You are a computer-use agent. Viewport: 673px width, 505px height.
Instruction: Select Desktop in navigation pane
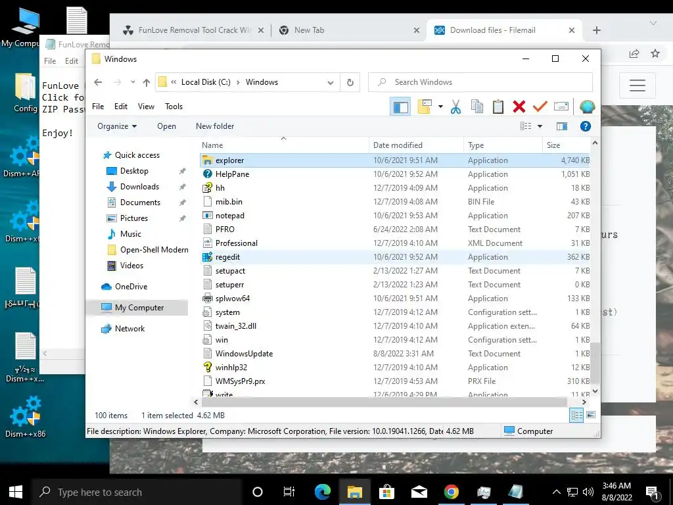pyautogui.click(x=134, y=171)
